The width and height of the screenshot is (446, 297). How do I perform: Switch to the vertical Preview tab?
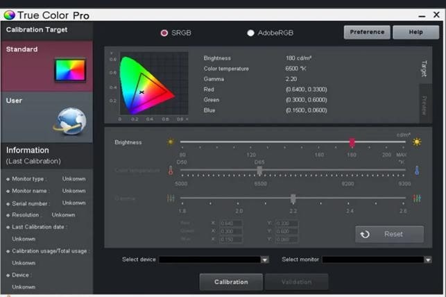click(424, 105)
